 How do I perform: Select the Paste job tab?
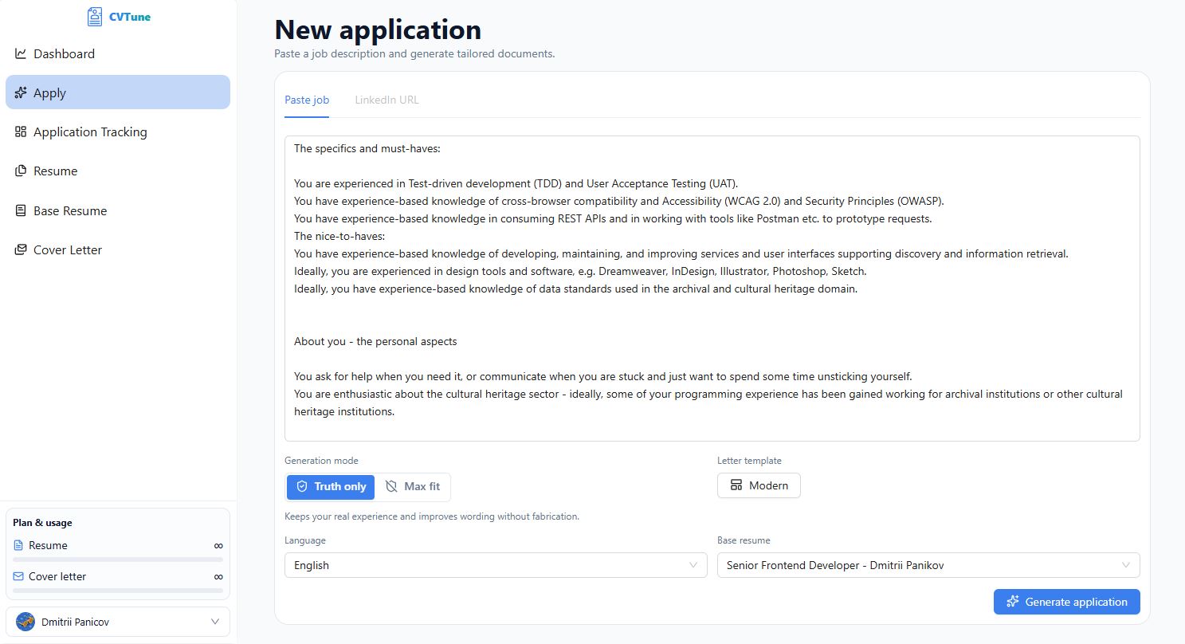pos(307,100)
